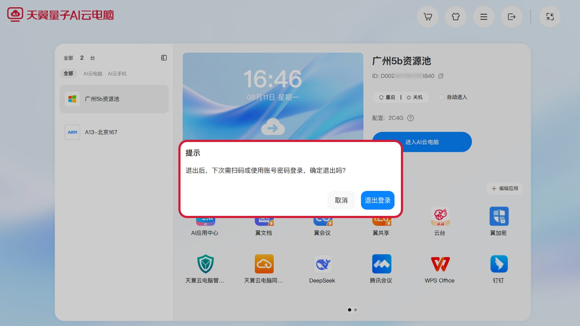580x326 pixels.
Task: Launch WPS Office app icon
Action: (440, 264)
